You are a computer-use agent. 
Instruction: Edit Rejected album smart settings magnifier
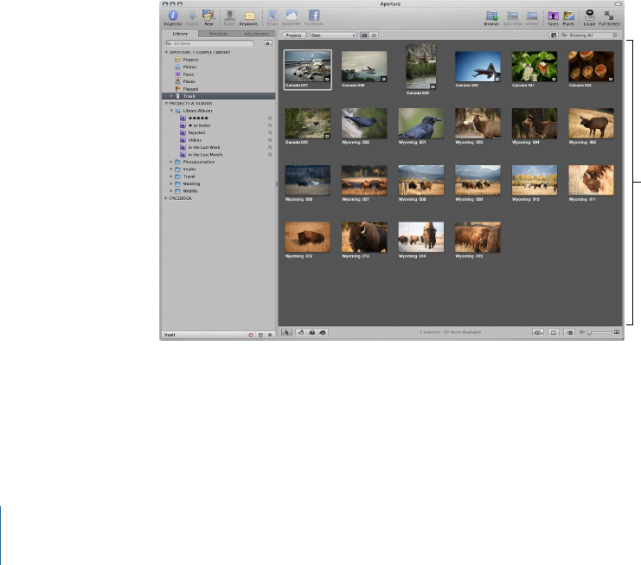(270, 133)
